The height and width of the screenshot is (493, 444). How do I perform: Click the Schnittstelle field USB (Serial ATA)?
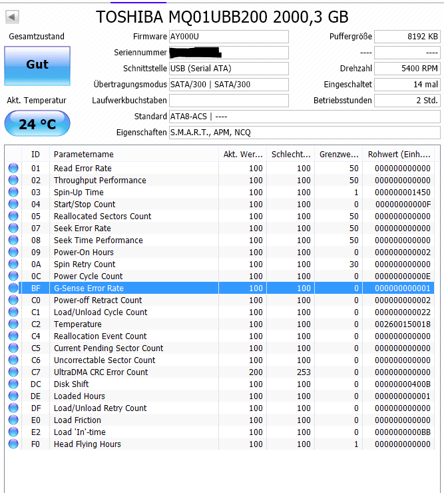[229, 68]
